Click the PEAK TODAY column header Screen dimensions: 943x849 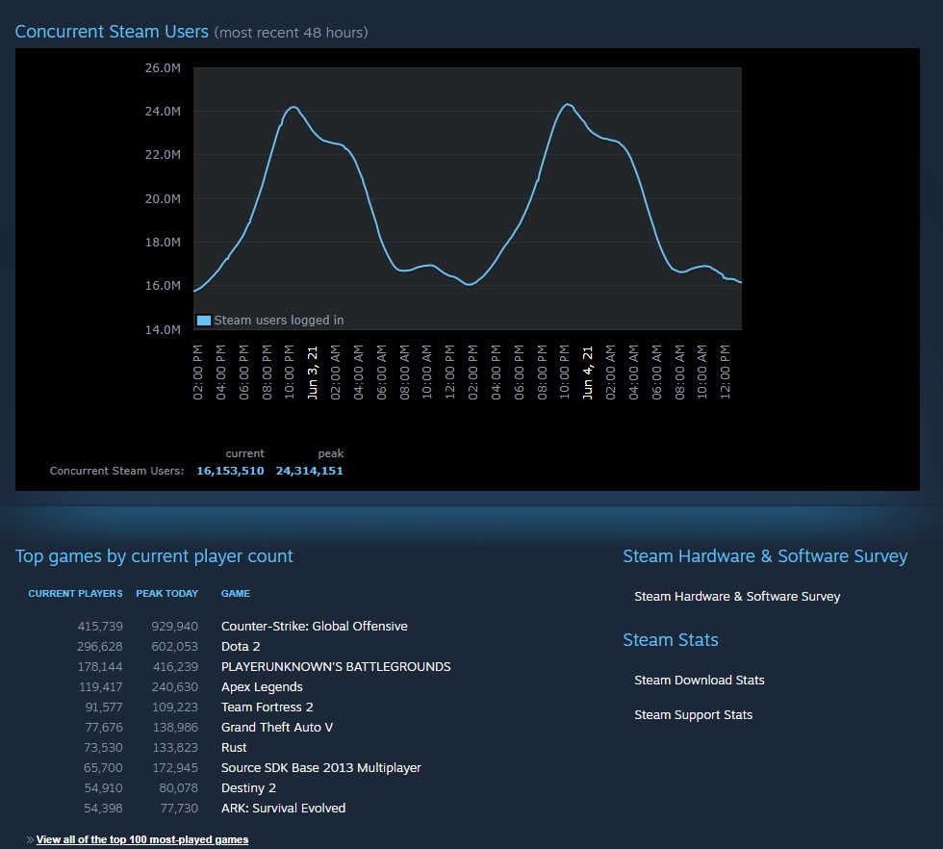pyautogui.click(x=166, y=593)
